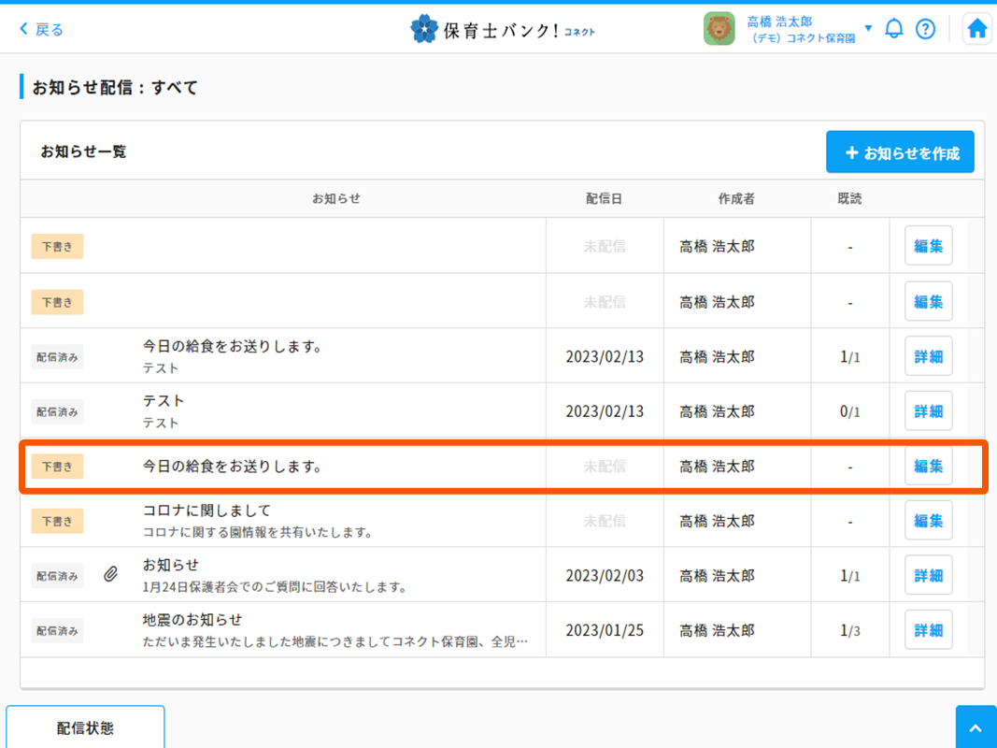Open the 配信状態 tab
The height and width of the screenshot is (748, 997).
coord(85,728)
